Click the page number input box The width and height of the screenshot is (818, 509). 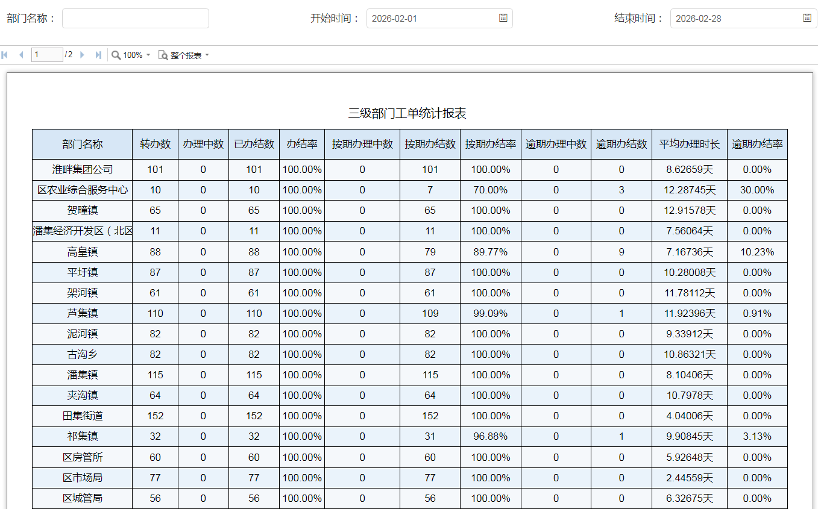(x=47, y=55)
